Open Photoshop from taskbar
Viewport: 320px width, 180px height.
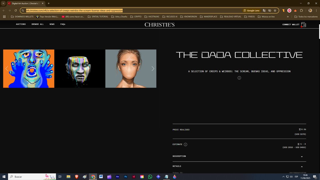(126, 177)
